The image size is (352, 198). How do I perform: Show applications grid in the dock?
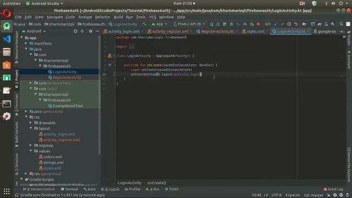[x=7, y=191]
